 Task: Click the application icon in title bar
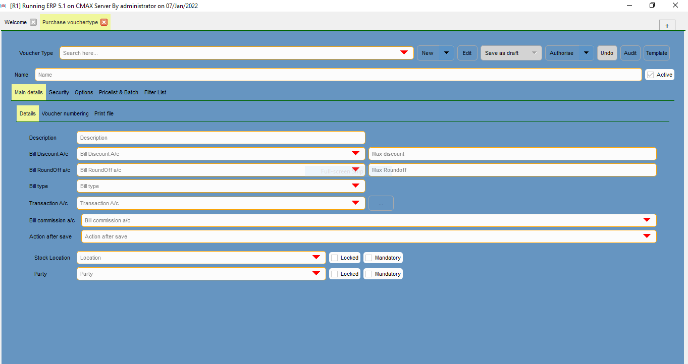(x=4, y=5)
